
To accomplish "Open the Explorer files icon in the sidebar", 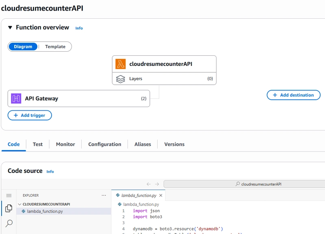I will (9, 208).
